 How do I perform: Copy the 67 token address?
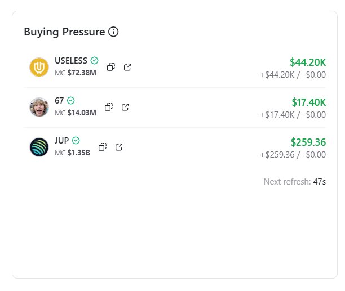point(109,107)
